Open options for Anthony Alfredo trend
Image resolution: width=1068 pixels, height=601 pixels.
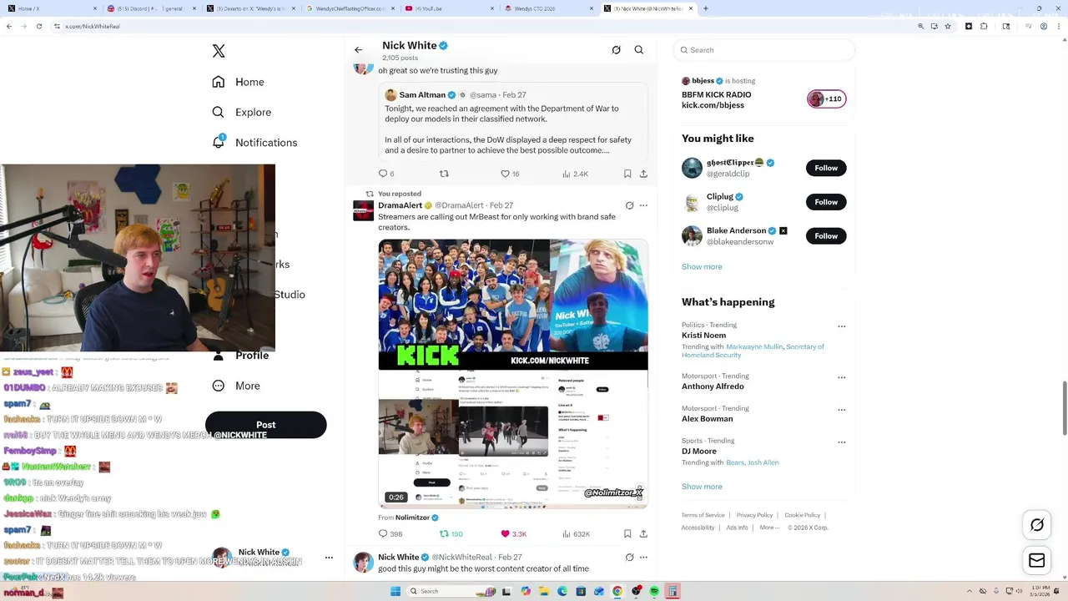tap(841, 377)
